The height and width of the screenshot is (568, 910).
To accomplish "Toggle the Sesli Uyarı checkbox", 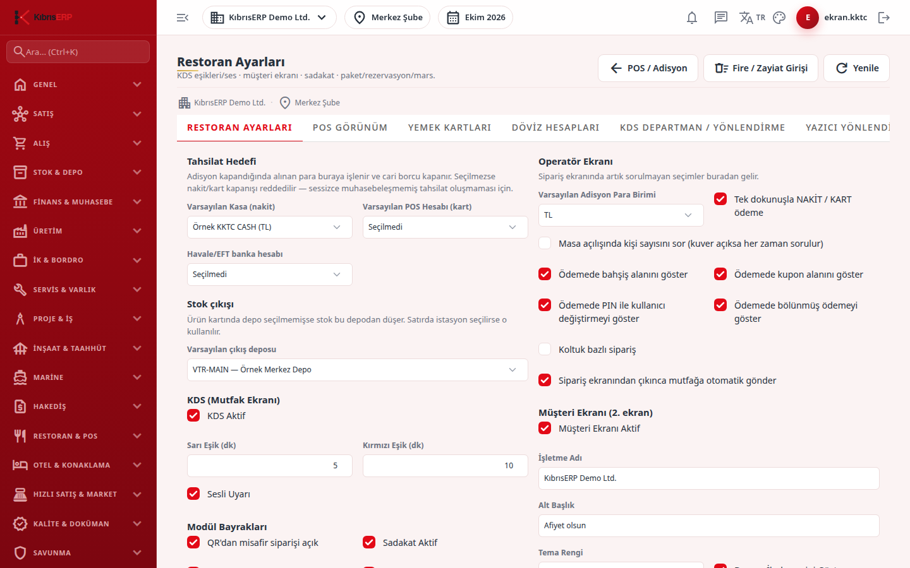I will (193, 494).
